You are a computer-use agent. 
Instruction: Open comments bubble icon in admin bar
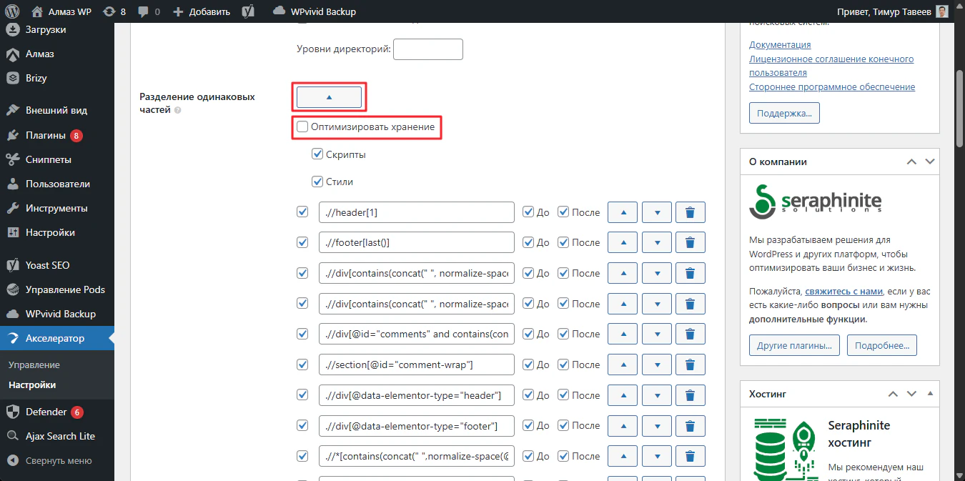[149, 11]
